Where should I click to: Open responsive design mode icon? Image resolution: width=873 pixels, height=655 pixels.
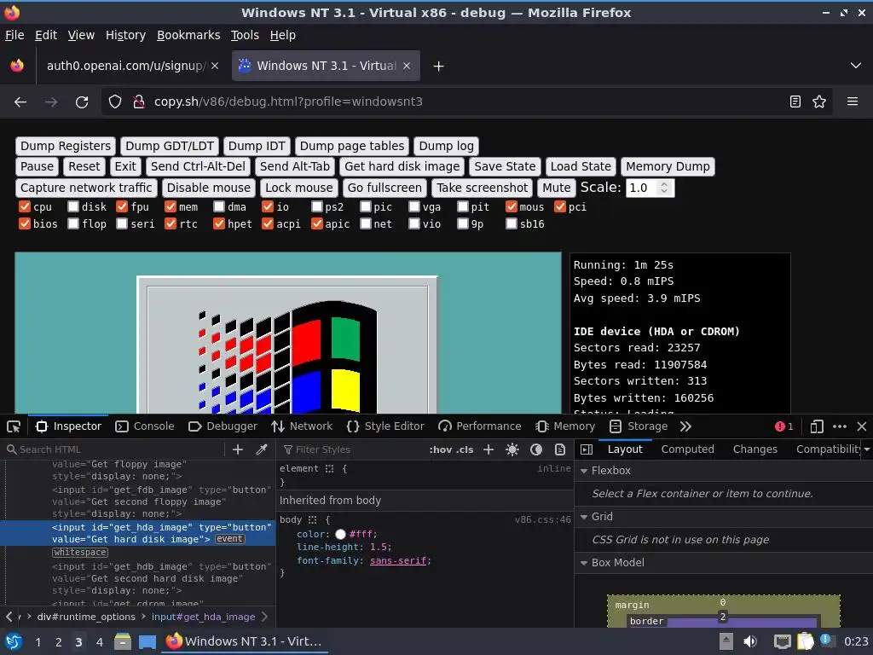817,426
